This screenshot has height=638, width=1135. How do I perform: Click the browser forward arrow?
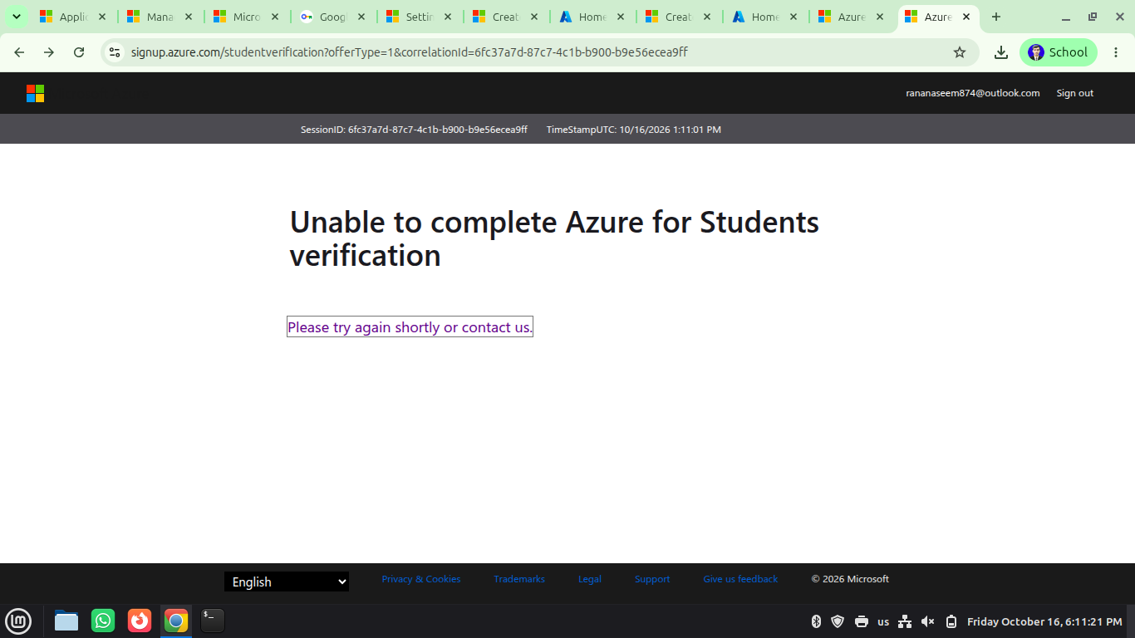coord(49,52)
